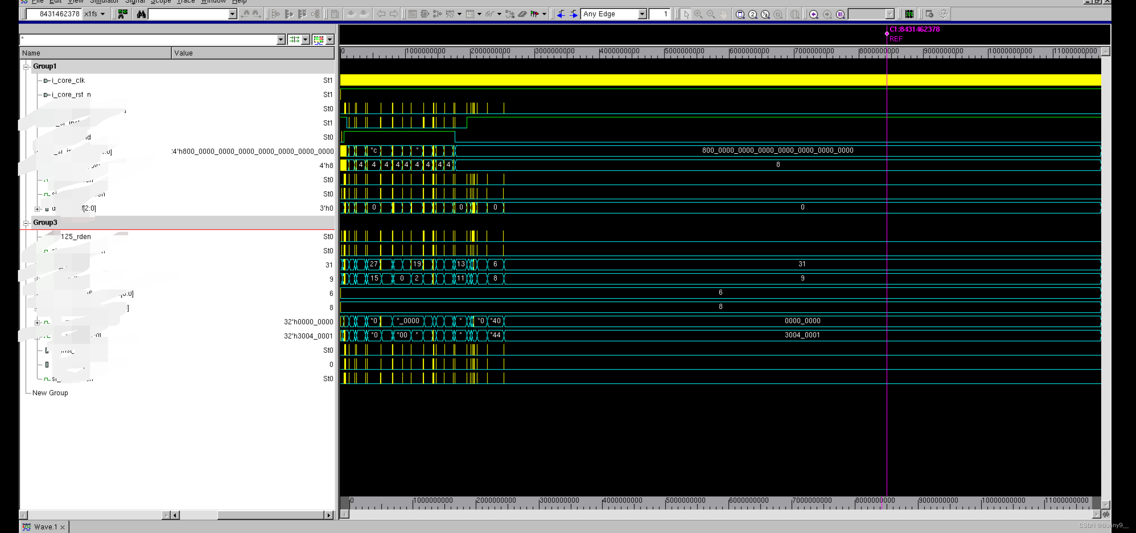The height and width of the screenshot is (533, 1136).
Task: Open the Simulator menu
Action: coord(104,2)
